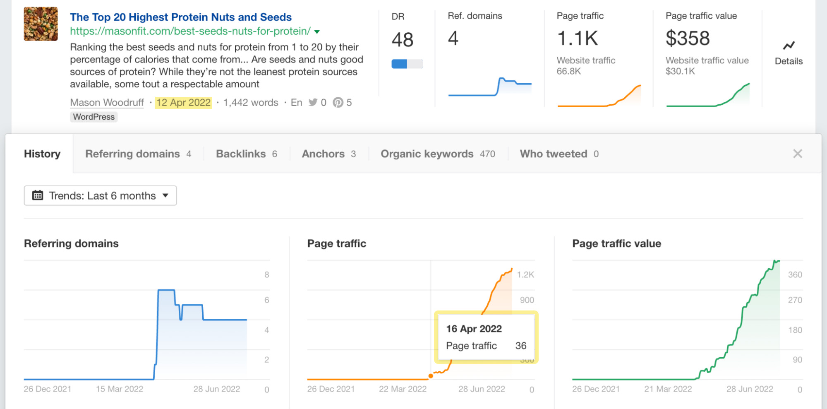This screenshot has width=827, height=409.
Task: View the Organic keywords tab
Action: pyautogui.click(x=427, y=154)
